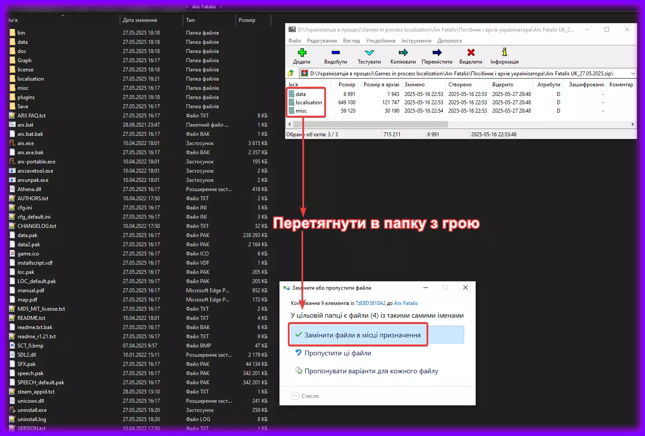Sort 7-Zip list by Розмір в архіві column
645x436 pixels.
tap(380, 85)
